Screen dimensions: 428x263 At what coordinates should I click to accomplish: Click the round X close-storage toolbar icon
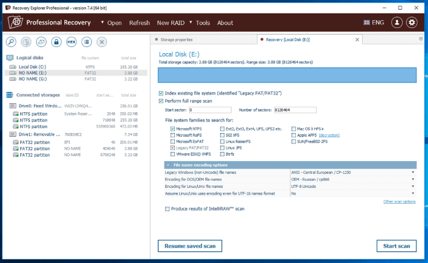[101, 42]
